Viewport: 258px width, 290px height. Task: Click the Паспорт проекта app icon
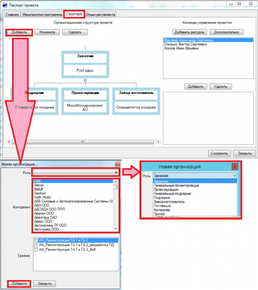[x=5, y=5]
